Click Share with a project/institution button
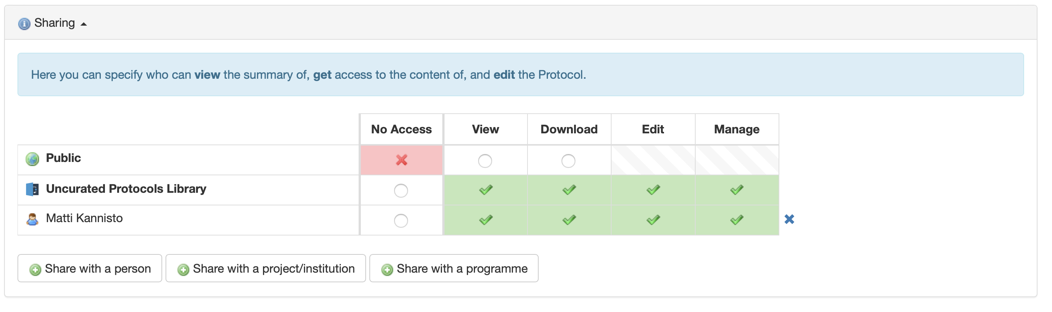This screenshot has width=1052, height=312. (266, 269)
